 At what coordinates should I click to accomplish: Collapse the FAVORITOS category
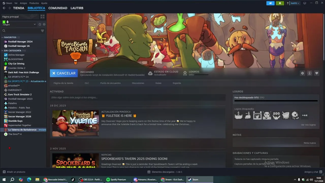click(x=3, y=37)
